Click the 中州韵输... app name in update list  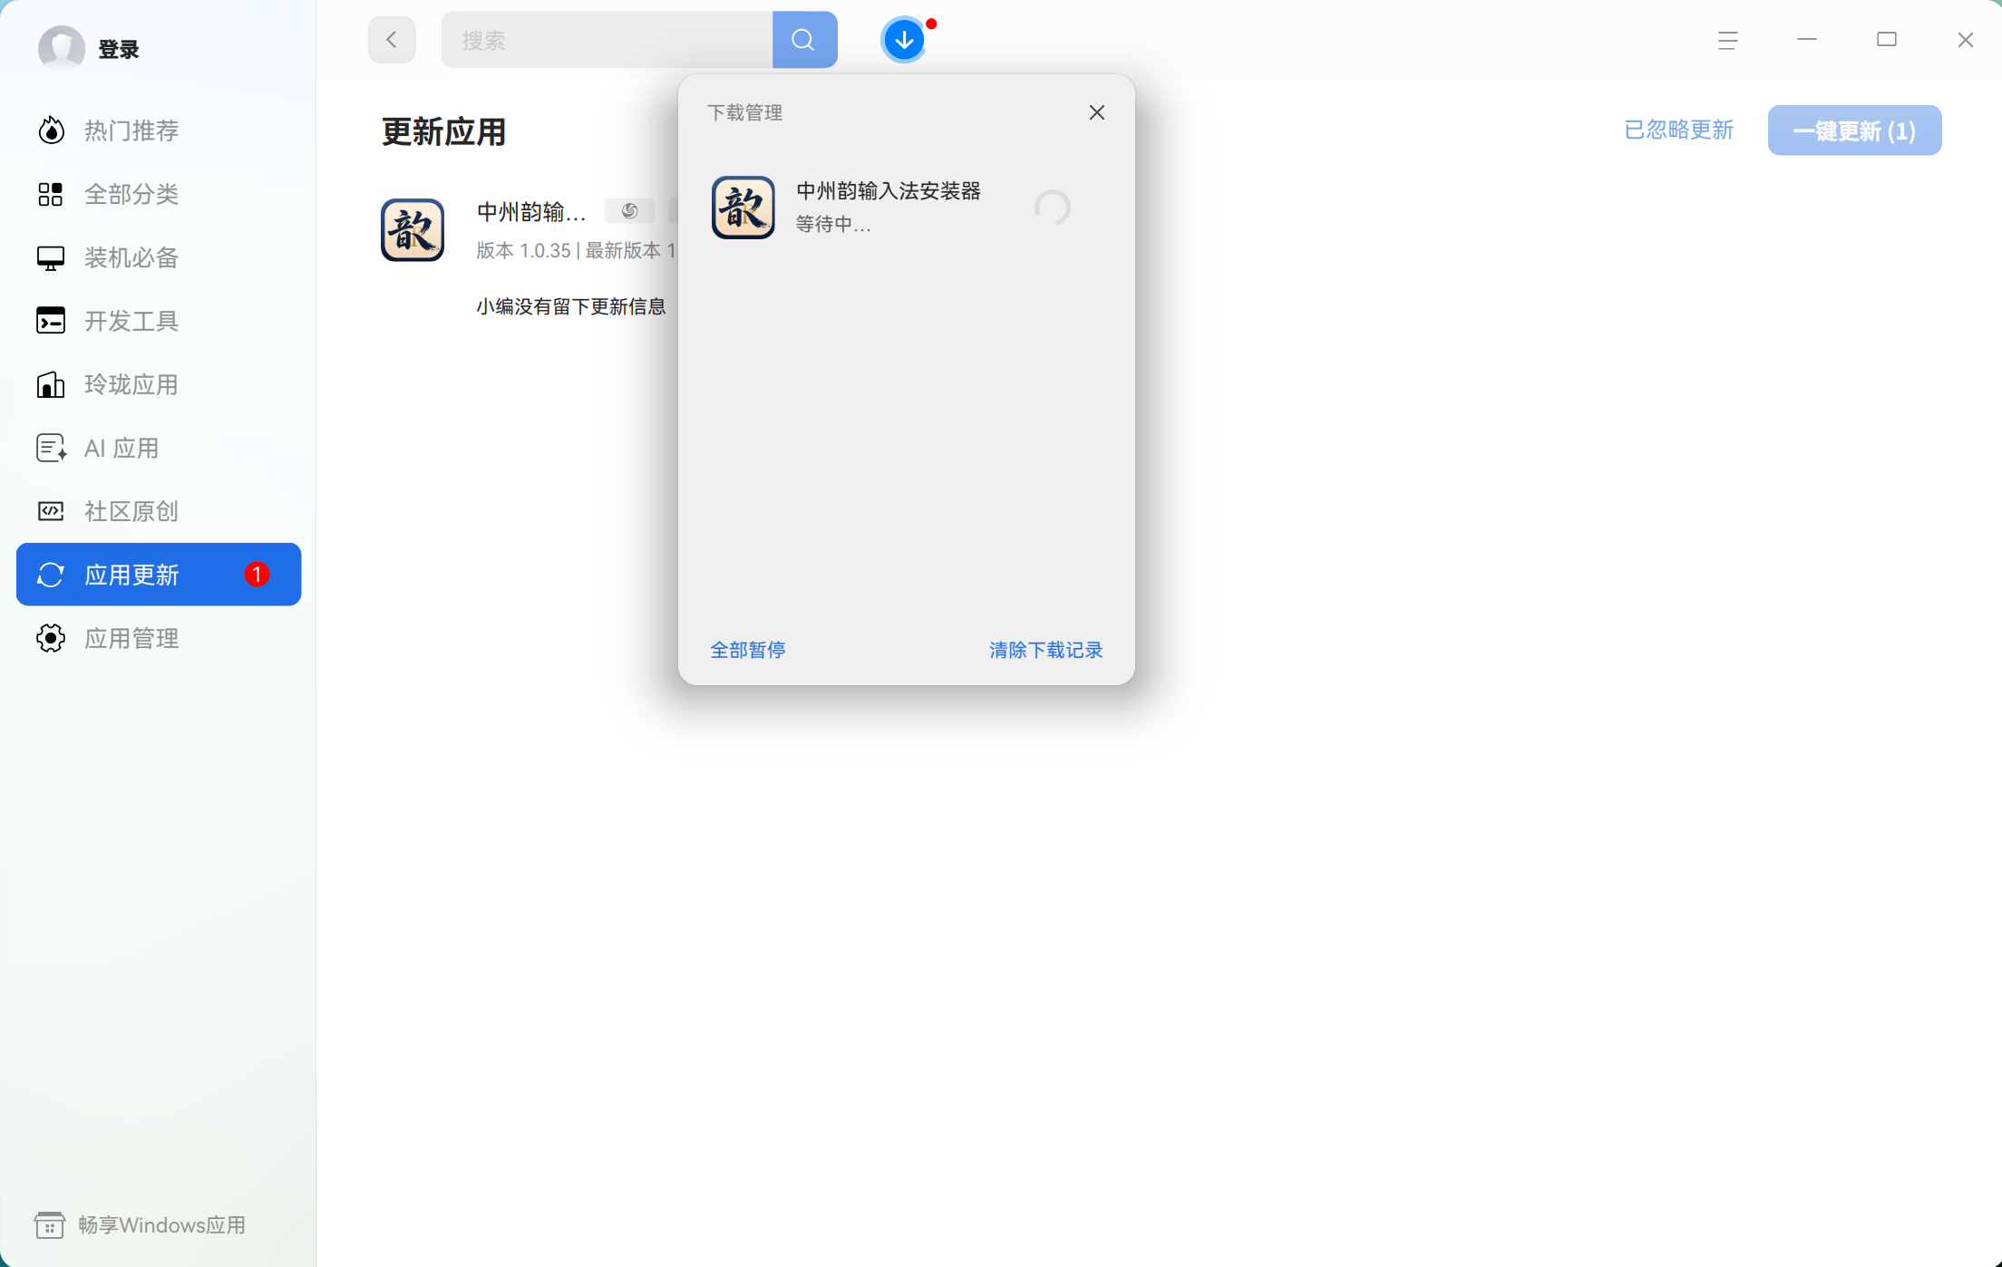[x=531, y=212]
